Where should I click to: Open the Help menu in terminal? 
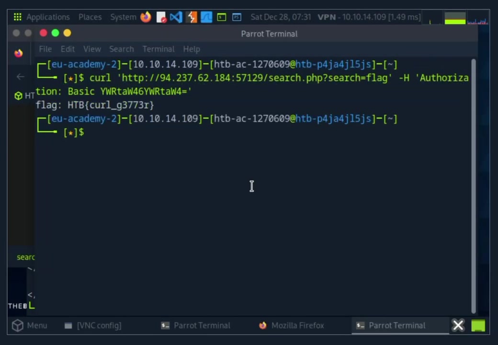(x=191, y=49)
